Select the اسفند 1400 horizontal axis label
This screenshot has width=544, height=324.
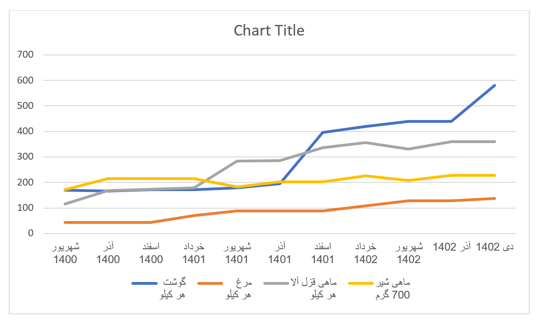coord(151,253)
